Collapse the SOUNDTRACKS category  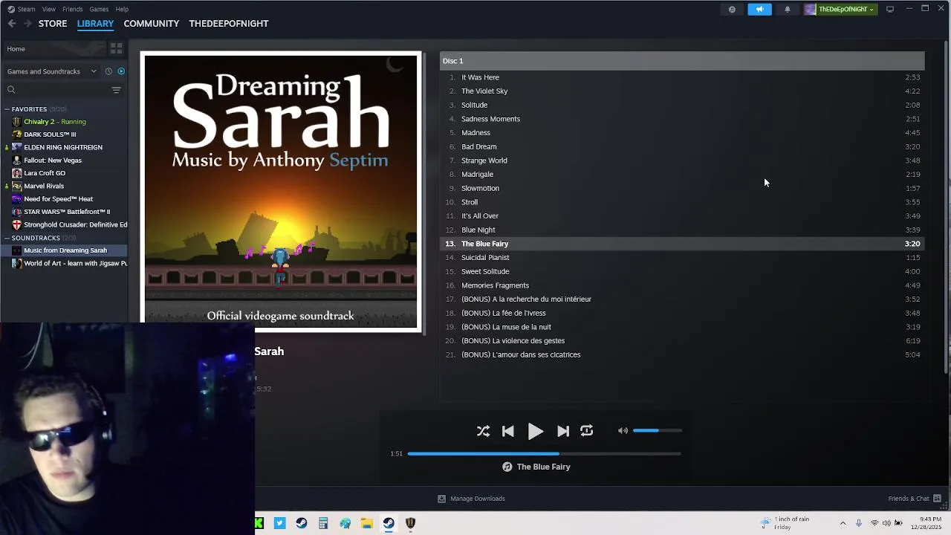click(x=7, y=238)
